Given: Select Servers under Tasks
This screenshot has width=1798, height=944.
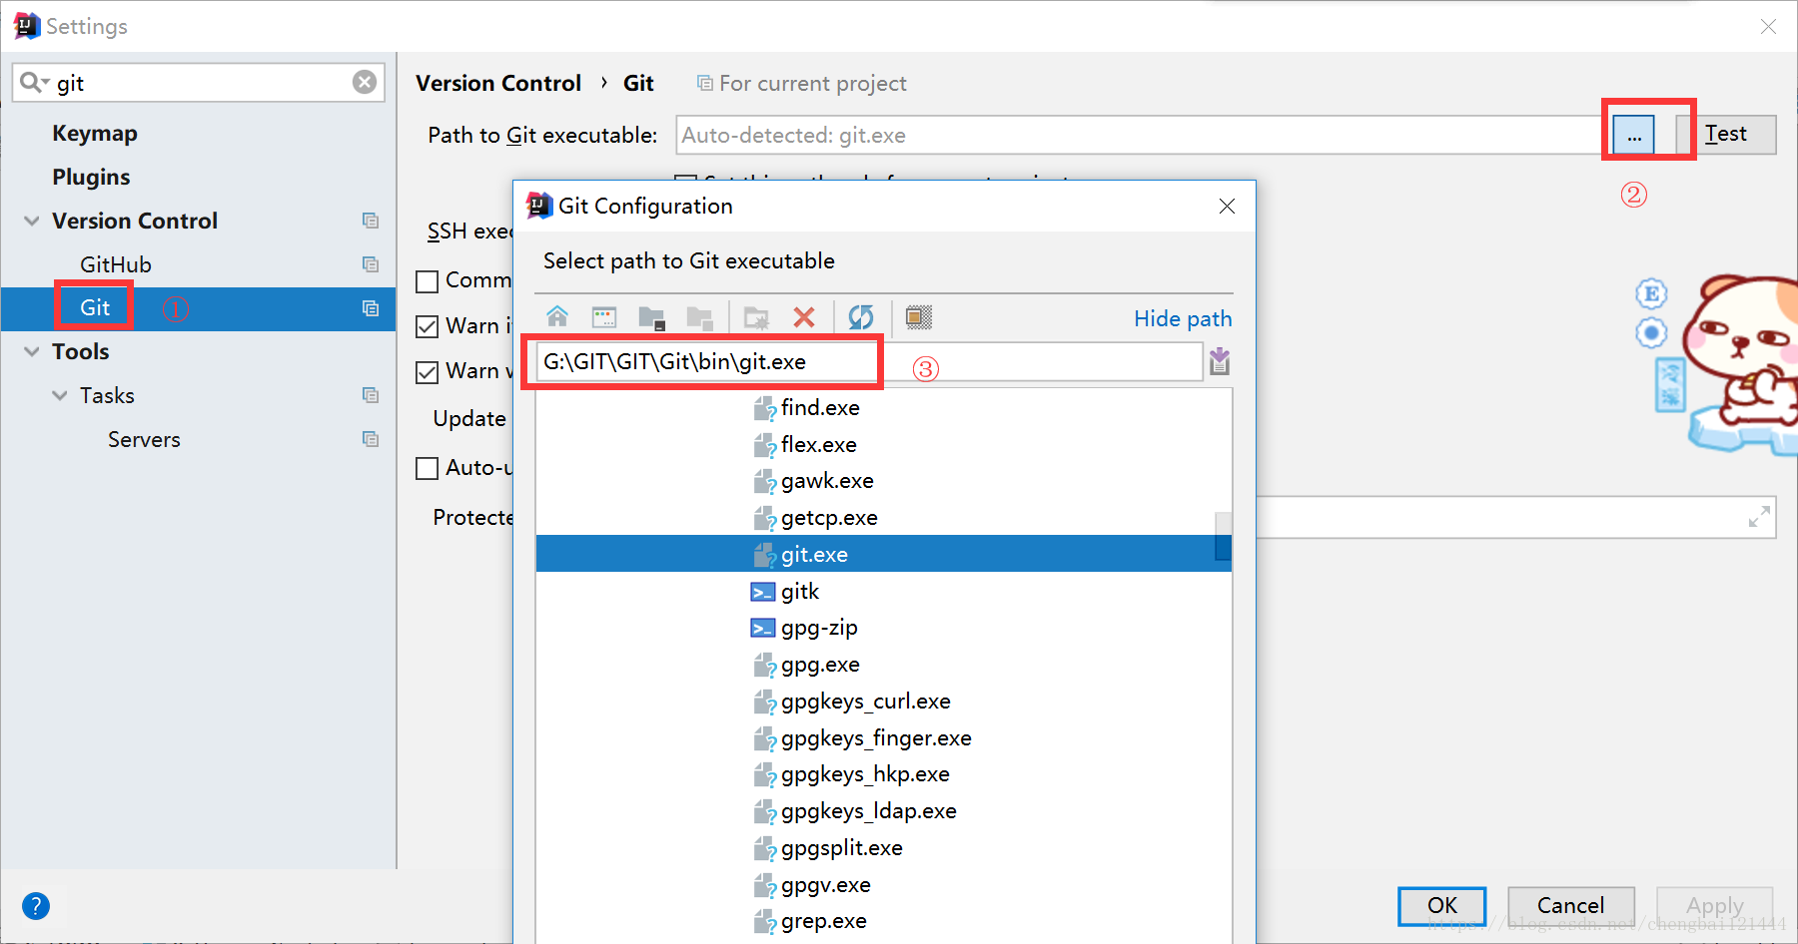Looking at the screenshot, I should click(x=144, y=439).
